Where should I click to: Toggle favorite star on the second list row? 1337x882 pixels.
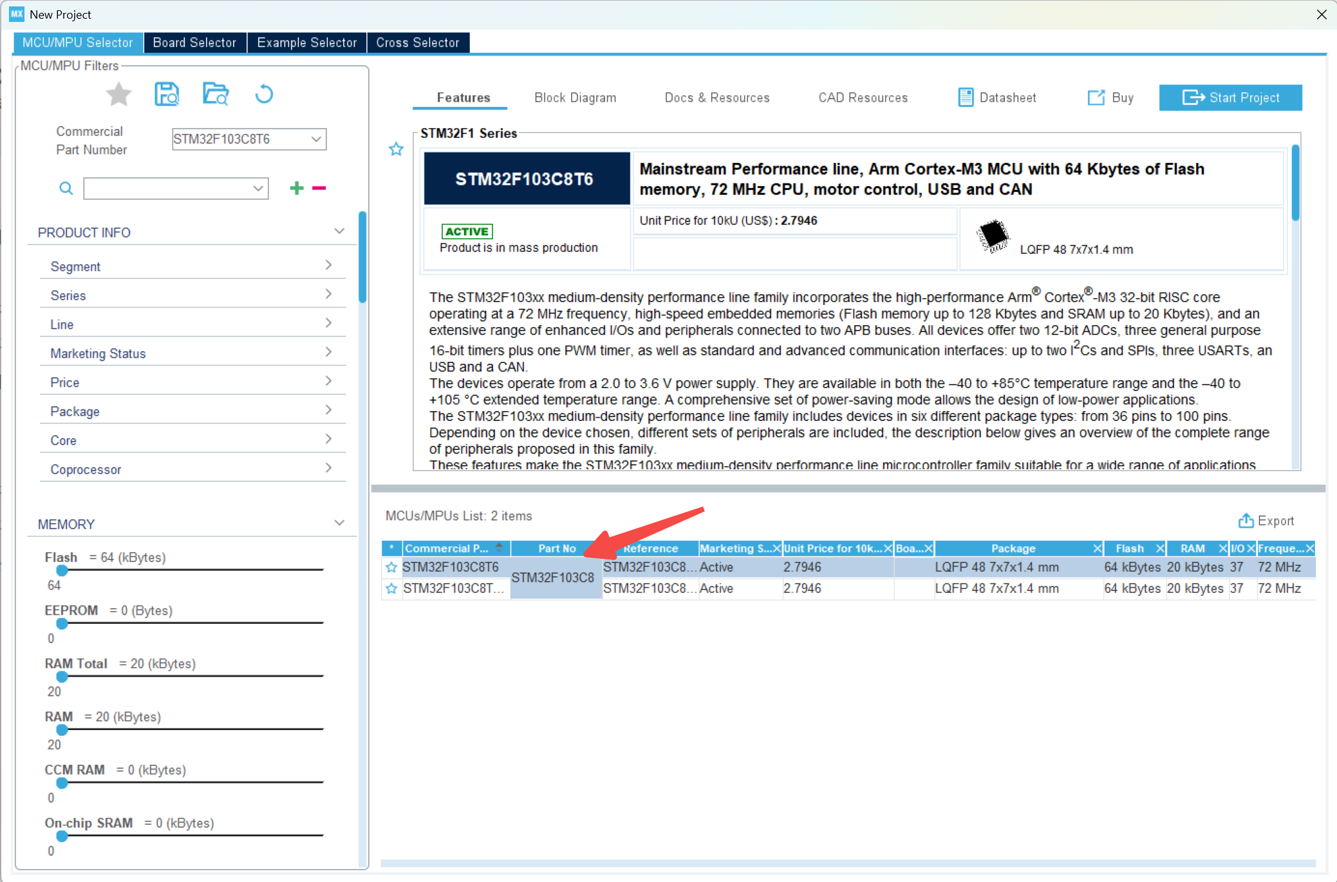click(391, 588)
